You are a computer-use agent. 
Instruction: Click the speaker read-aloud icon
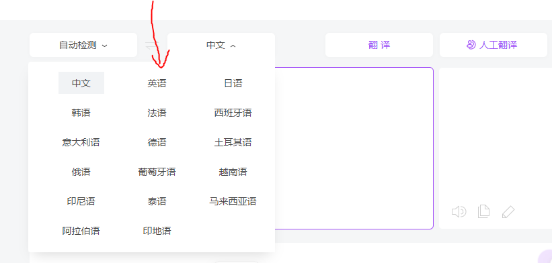point(459,212)
